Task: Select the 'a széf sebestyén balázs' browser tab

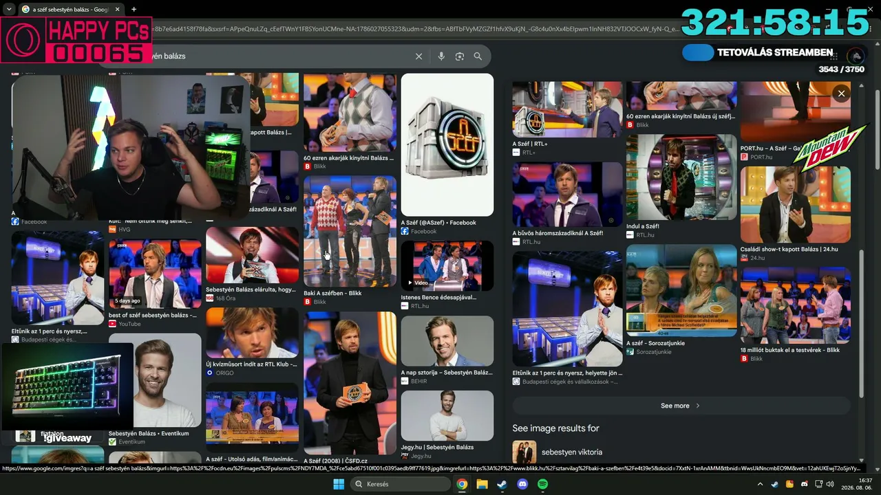Action: (x=70, y=10)
